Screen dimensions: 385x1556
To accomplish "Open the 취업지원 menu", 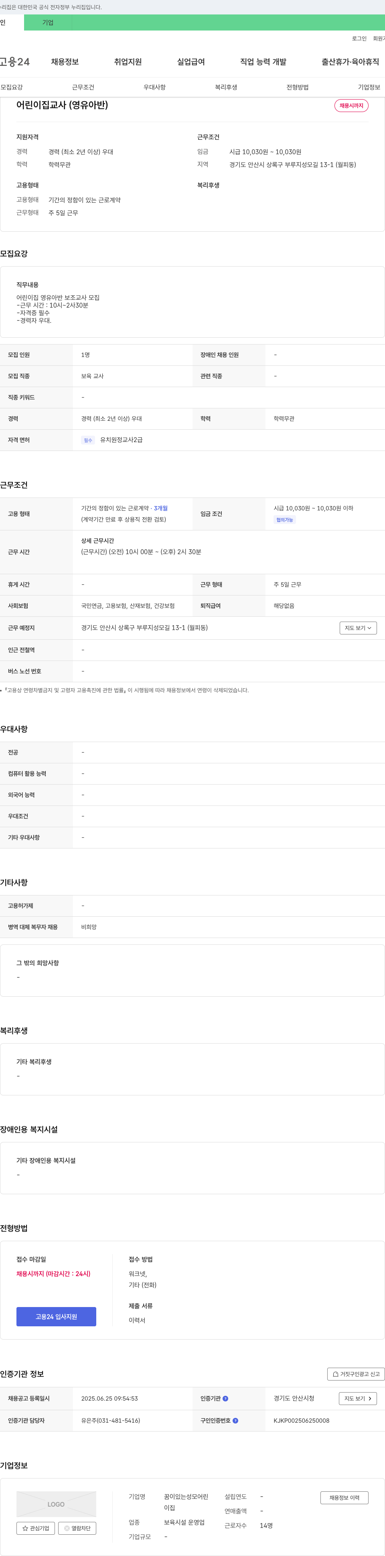I will coord(128,61).
